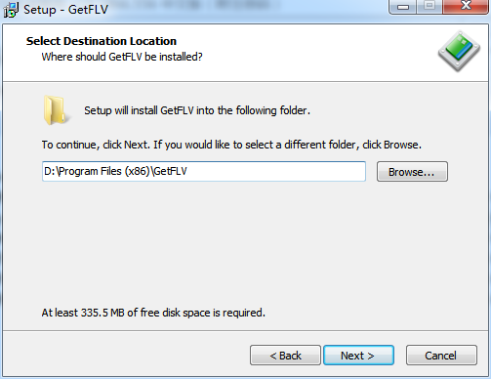Minimize the GetFLV Setup window
Viewport: 491px width, 379px height.
403,7
